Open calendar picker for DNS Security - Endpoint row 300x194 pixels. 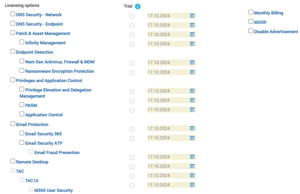click(192, 25)
